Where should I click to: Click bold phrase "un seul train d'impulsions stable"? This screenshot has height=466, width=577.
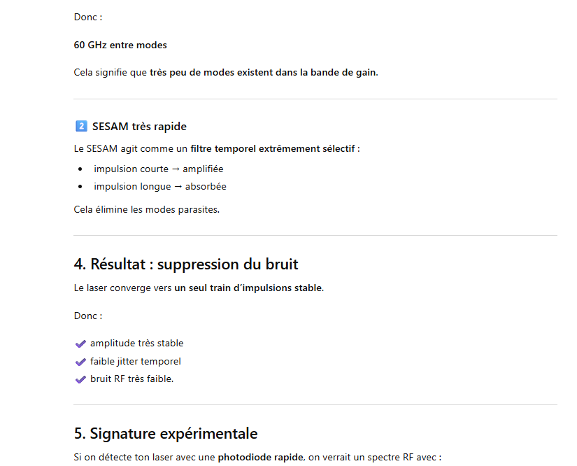point(248,288)
